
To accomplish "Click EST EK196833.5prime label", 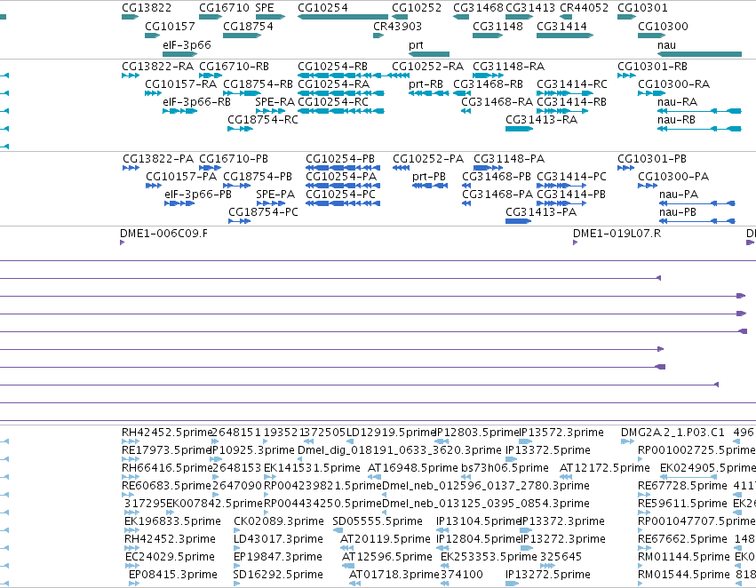I will pos(172,521).
